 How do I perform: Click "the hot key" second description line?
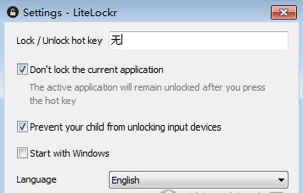[53, 101]
